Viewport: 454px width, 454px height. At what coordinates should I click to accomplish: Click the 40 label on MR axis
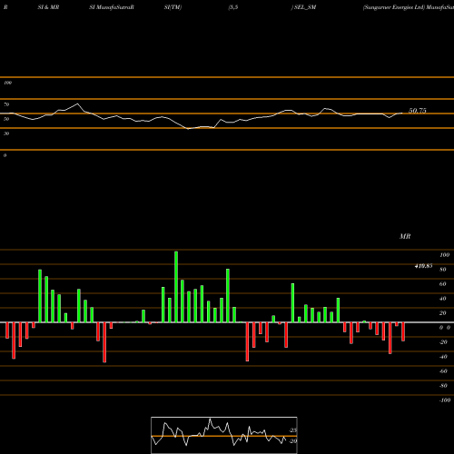coord(443,299)
